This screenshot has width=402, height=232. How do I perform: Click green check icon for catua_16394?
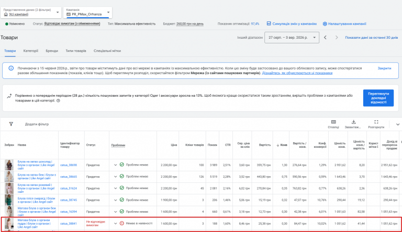tap(122, 212)
